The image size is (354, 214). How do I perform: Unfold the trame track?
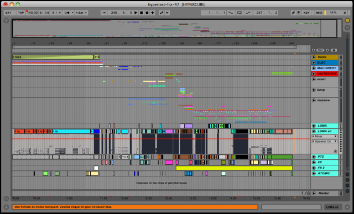click(x=314, y=57)
